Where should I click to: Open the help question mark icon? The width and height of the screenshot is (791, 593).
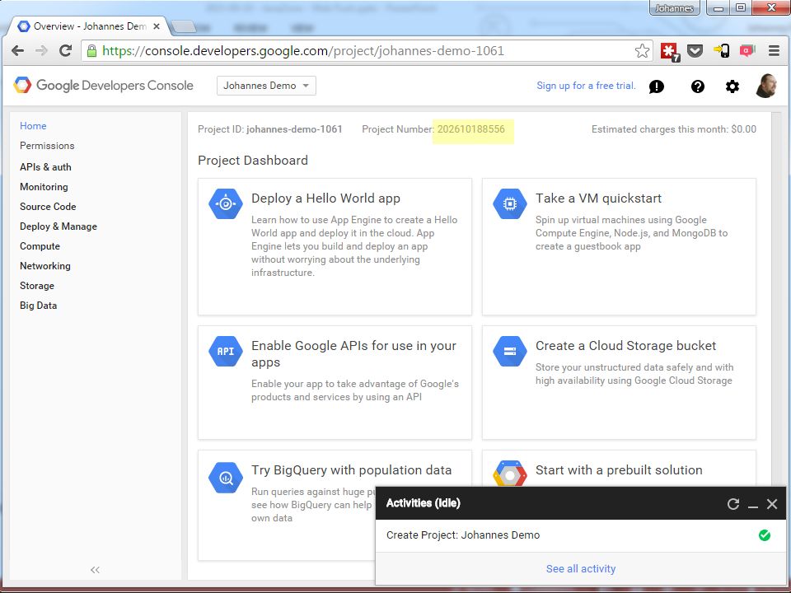(698, 86)
